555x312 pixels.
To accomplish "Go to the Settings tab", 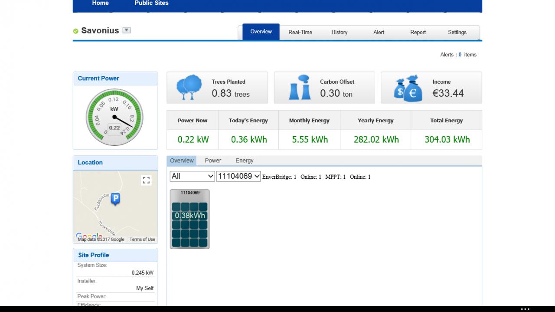I will coord(457,32).
